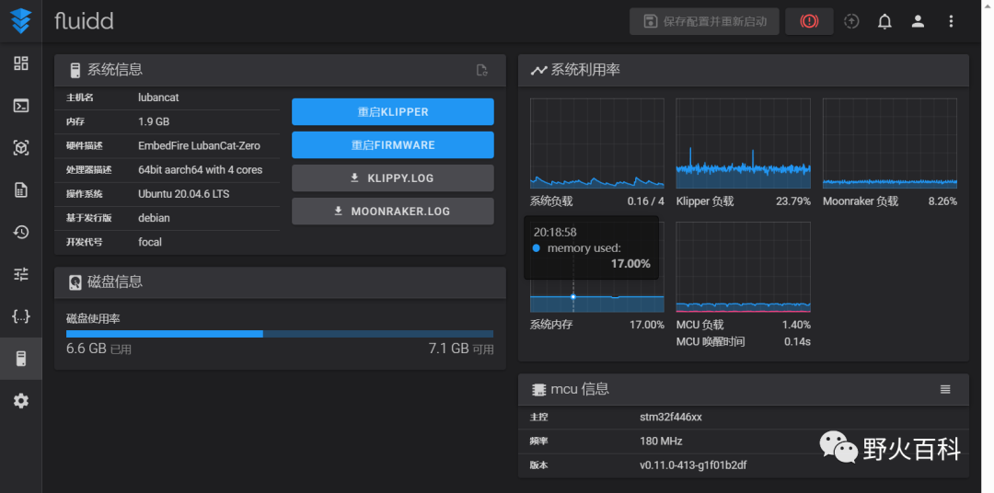Viewport: 994px width, 493px height.
Task: Click the 系统负载 chart
Action: coord(597,143)
